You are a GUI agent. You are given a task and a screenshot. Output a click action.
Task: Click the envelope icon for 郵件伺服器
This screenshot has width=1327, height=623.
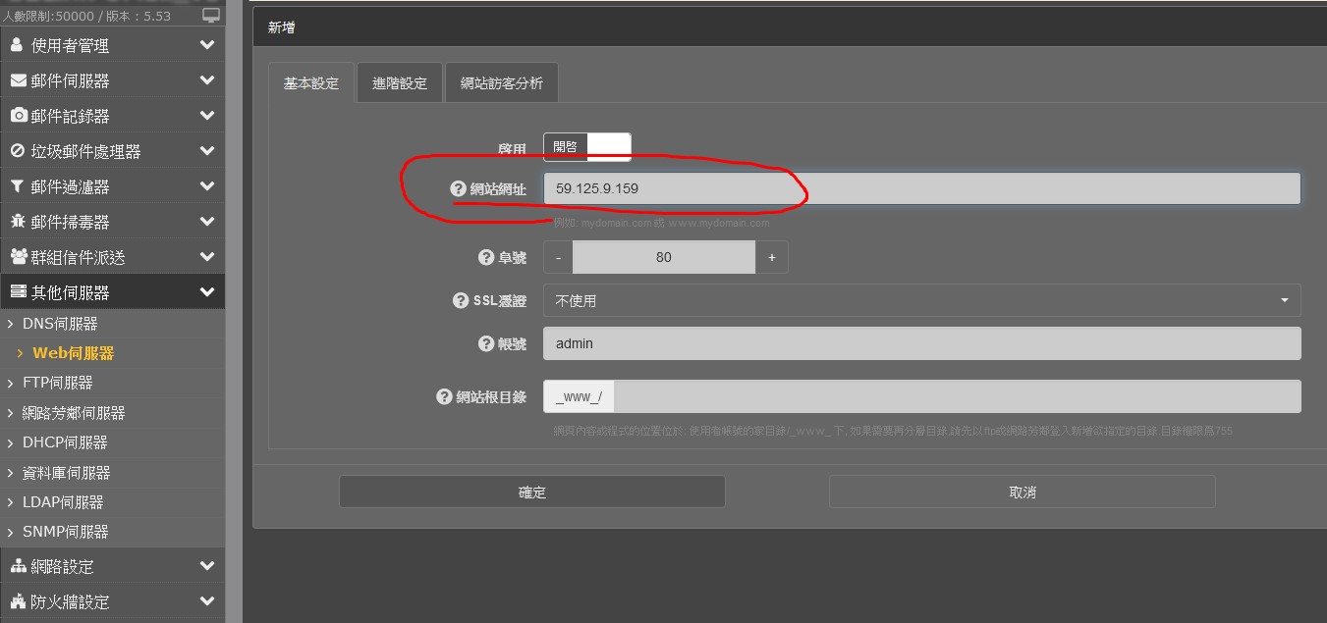pyautogui.click(x=18, y=80)
